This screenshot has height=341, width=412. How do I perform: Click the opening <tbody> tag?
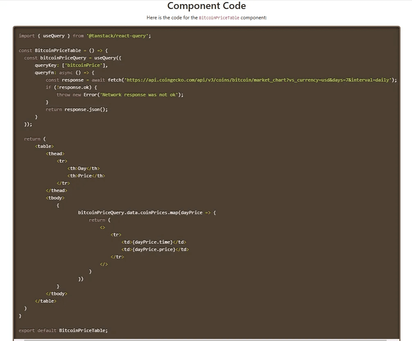click(55, 198)
